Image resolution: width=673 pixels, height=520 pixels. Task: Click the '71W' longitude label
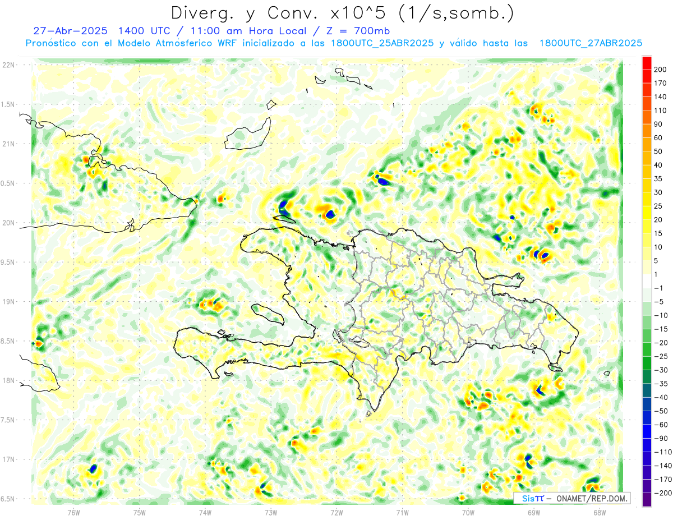tap(402, 513)
